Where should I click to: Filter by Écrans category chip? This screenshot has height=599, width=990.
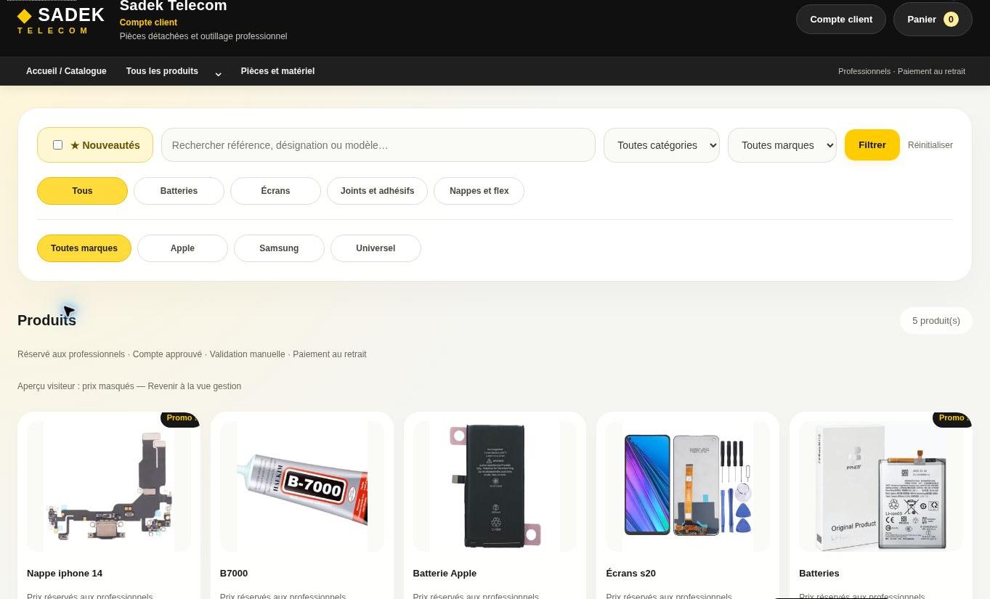pyautogui.click(x=275, y=191)
